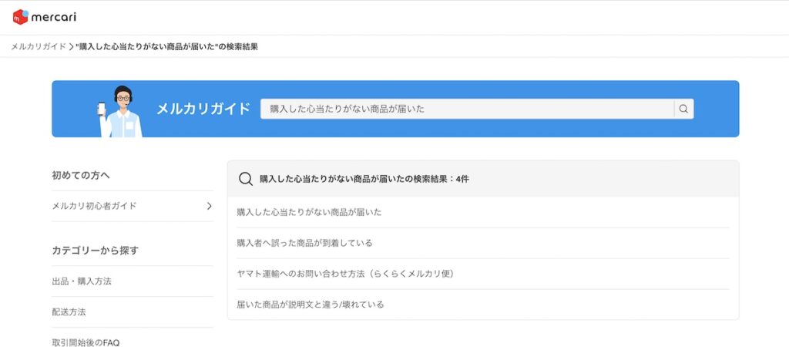This screenshot has height=347, width=789.
Task: Select 出品・購入方法 category
Action: pyautogui.click(x=82, y=281)
